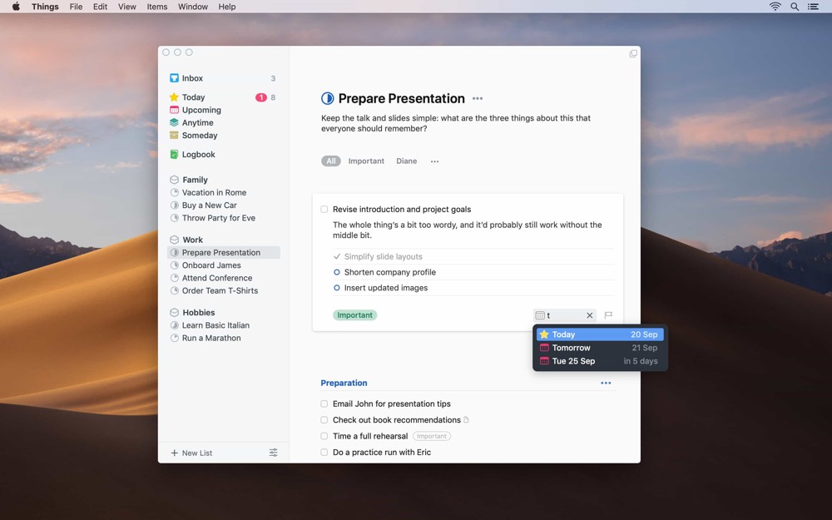Open a new window with the top-right icon
The image size is (832, 520).
point(633,53)
